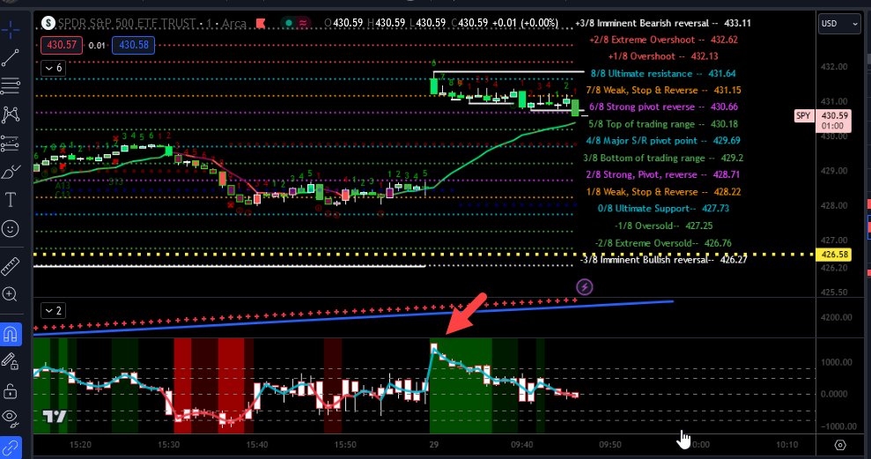Activate the zoom in magnifier tool

(x=10, y=294)
